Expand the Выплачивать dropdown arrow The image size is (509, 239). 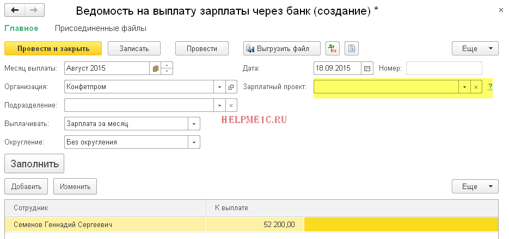(194, 124)
